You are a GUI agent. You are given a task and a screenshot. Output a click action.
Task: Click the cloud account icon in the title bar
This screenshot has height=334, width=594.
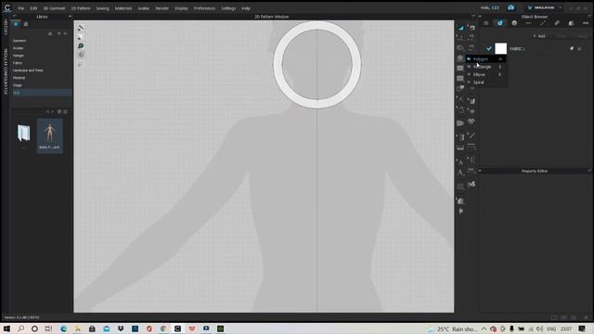point(511,7)
